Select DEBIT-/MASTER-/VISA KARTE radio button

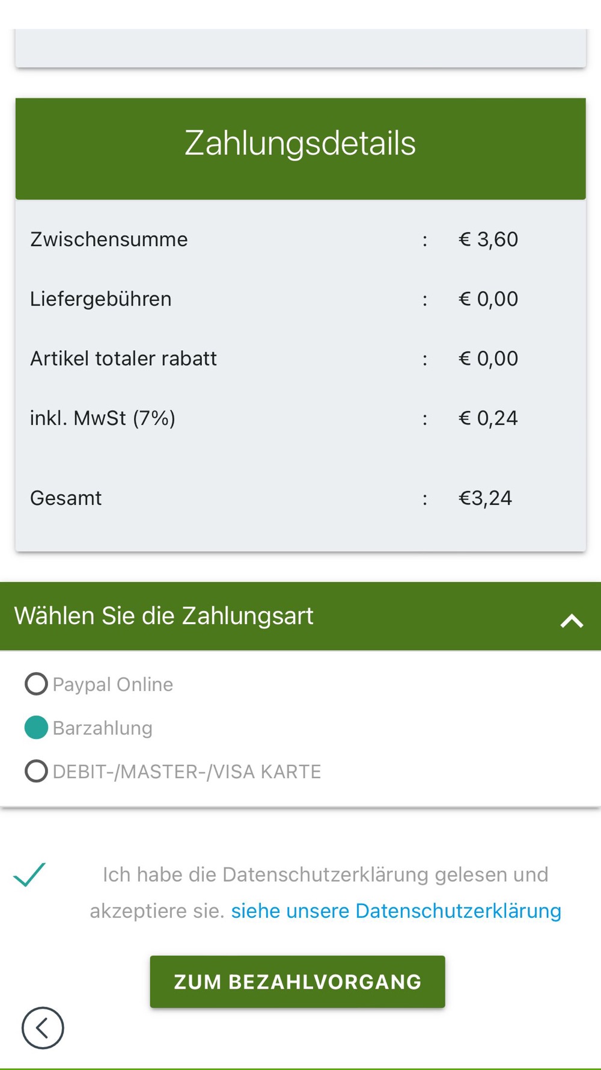36,771
